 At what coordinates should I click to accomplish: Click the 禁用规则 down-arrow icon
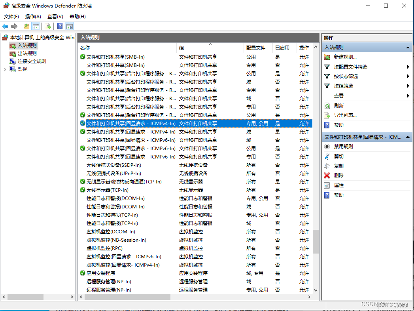(327, 147)
